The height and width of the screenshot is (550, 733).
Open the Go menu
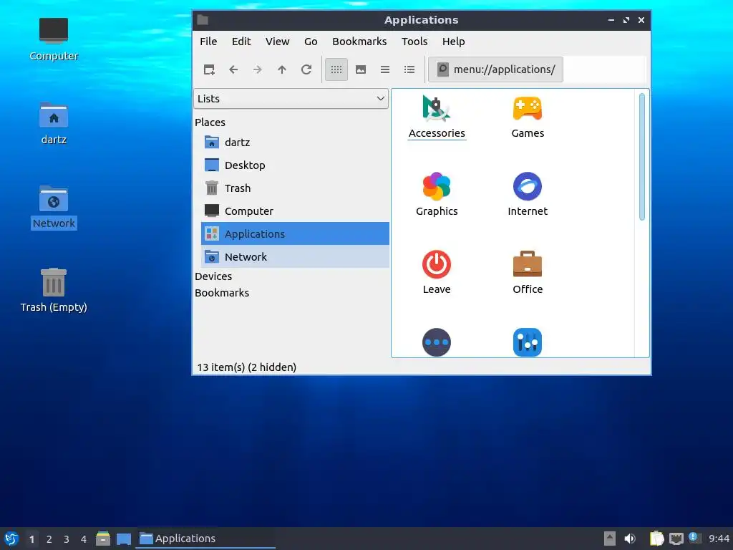coord(311,42)
